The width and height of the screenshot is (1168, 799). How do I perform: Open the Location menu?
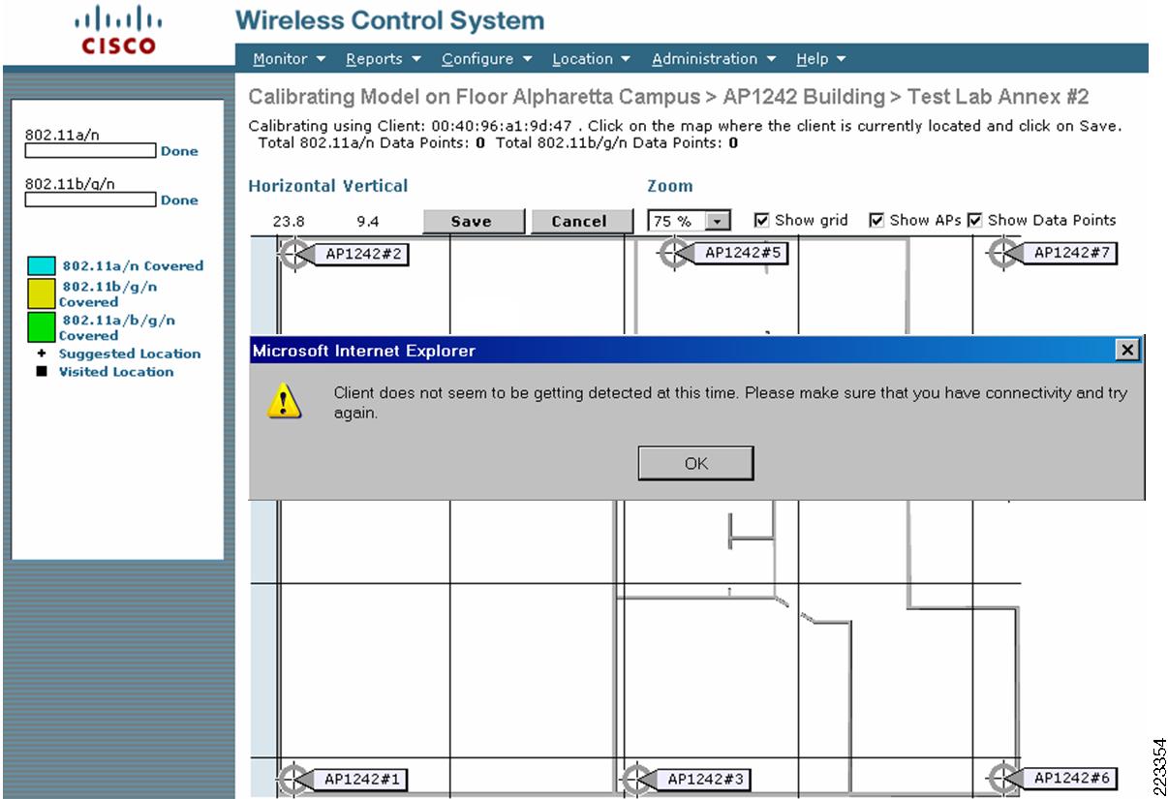pos(592,59)
